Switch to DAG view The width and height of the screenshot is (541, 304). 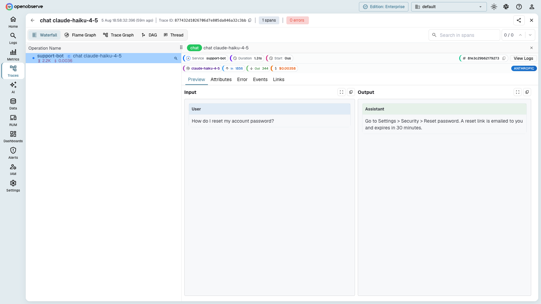[x=149, y=35]
